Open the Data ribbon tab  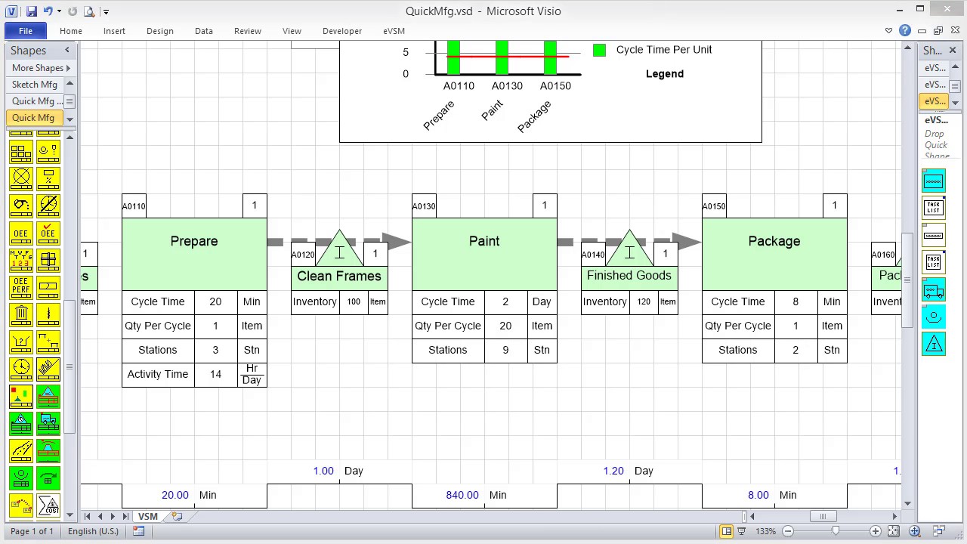[204, 31]
